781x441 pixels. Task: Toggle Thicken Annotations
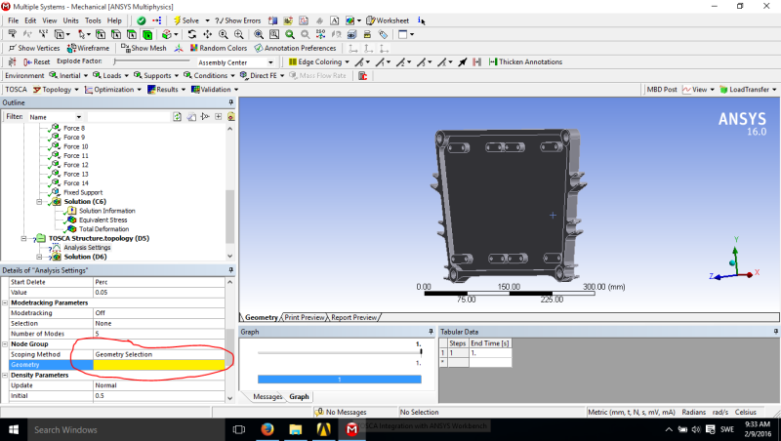pos(525,61)
